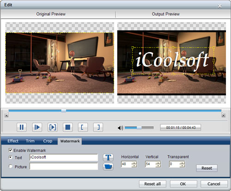Click the Horizontal value field showing 48
Viewport: 231px width, 191px height.
point(127,164)
